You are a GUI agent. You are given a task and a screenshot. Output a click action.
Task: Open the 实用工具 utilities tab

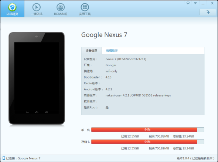(x=85, y=9)
